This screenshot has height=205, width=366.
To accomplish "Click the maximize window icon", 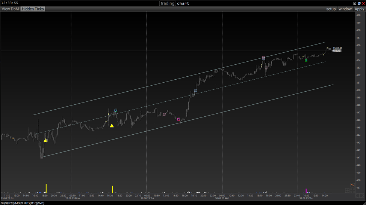I will 359,3.
